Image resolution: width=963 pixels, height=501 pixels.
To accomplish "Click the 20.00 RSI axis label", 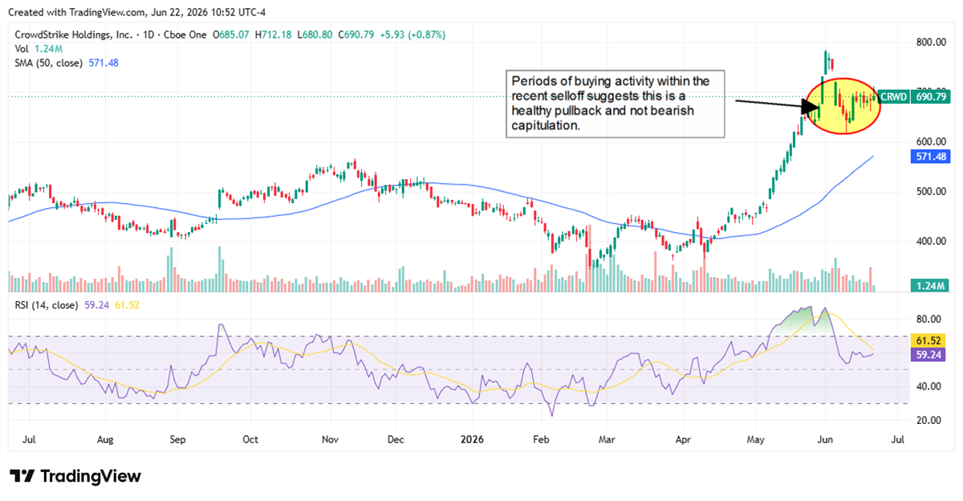I will (x=928, y=420).
